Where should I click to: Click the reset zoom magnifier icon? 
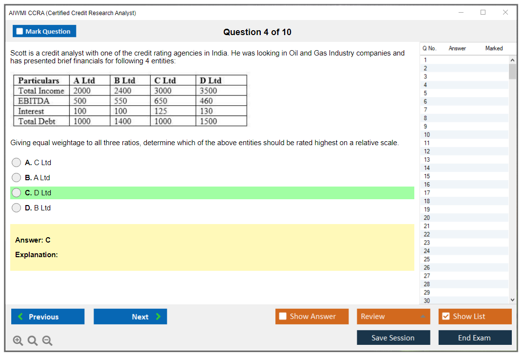click(33, 341)
